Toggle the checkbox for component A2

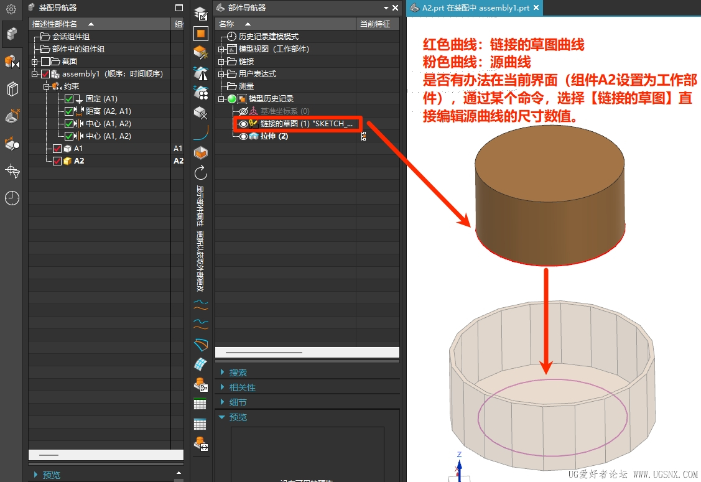click(57, 161)
